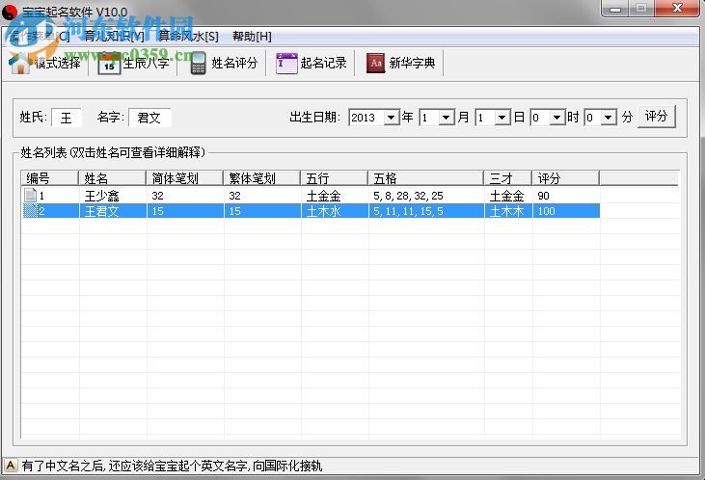The height and width of the screenshot is (480, 705).
Task: Click status bar tip about 英文名字
Action: (172, 466)
